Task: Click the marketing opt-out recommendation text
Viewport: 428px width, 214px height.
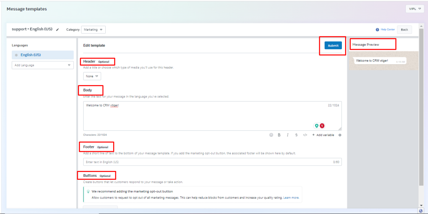Action: pyautogui.click(x=132, y=191)
